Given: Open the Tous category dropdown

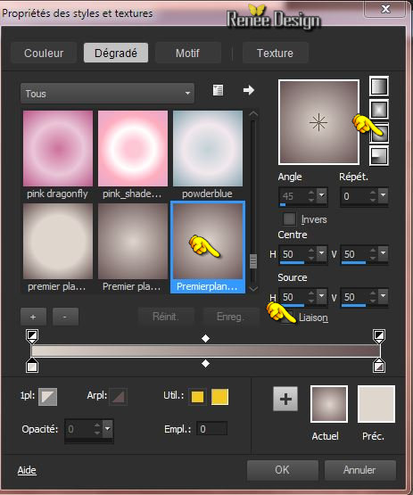Looking at the screenshot, I should [x=107, y=94].
